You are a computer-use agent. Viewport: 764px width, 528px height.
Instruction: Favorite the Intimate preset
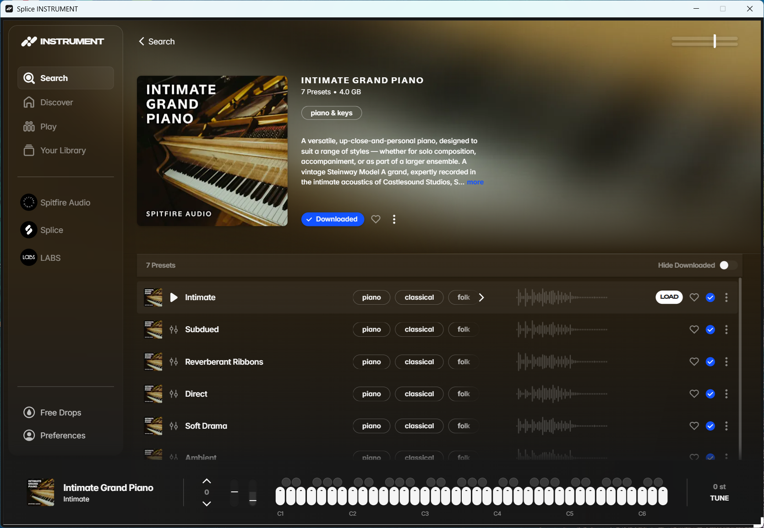click(694, 297)
